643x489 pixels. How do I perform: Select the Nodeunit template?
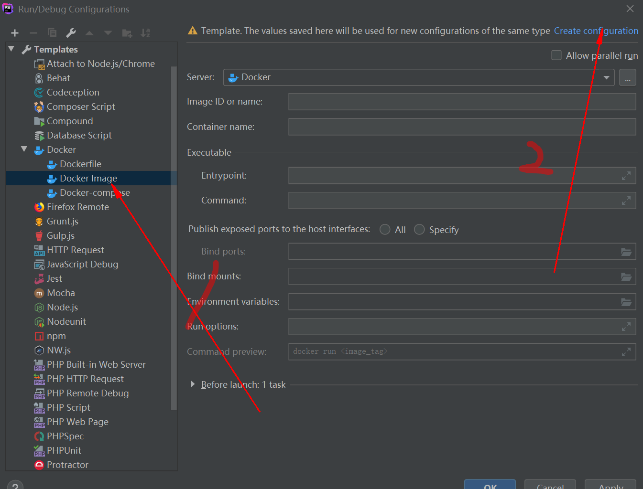coord(91,322)
